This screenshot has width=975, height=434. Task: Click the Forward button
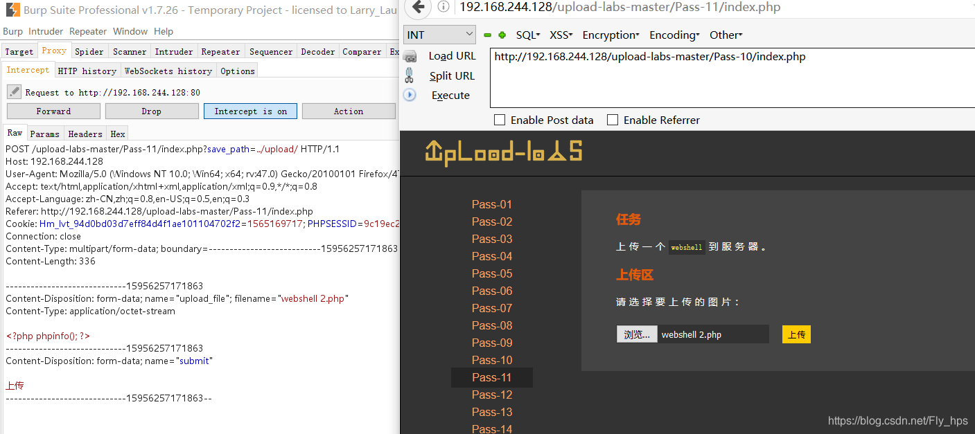pos(53,111)
